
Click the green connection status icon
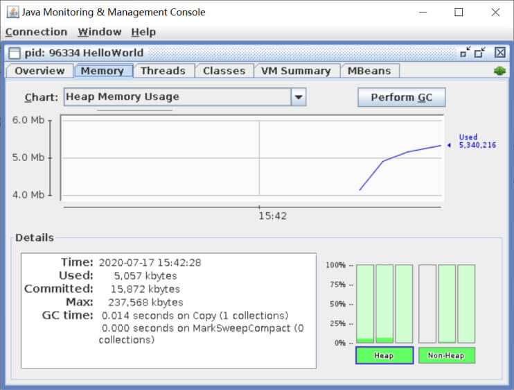[499, 71]
